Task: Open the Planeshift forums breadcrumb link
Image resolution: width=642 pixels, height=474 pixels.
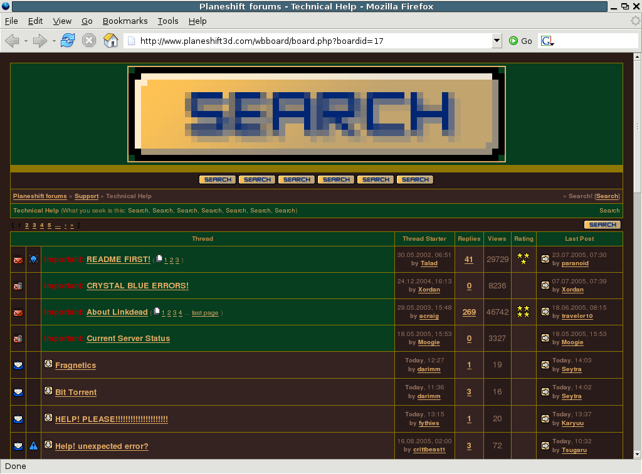Action: coord(39,196)
